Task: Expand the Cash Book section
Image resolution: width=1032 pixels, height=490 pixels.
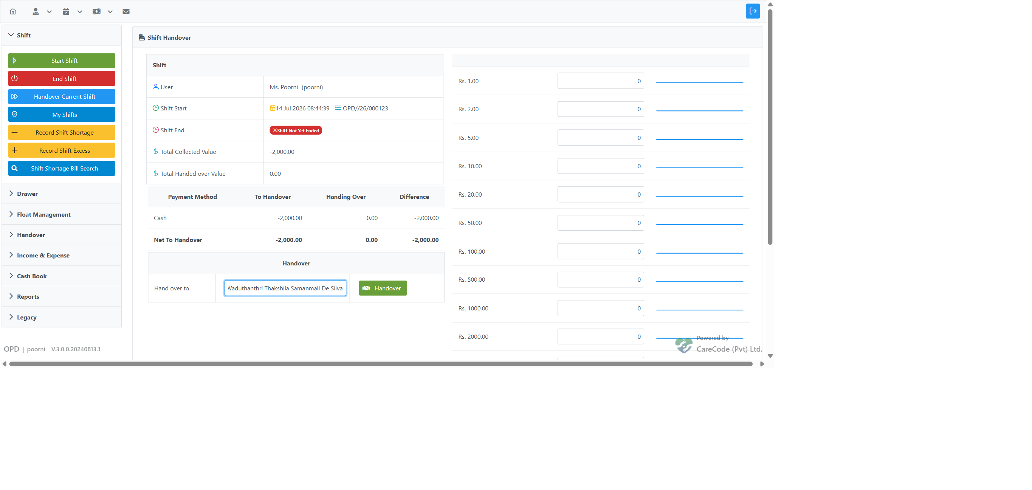Action: click(x=62, y=276)
